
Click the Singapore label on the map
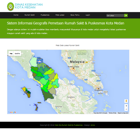point(99,90)
